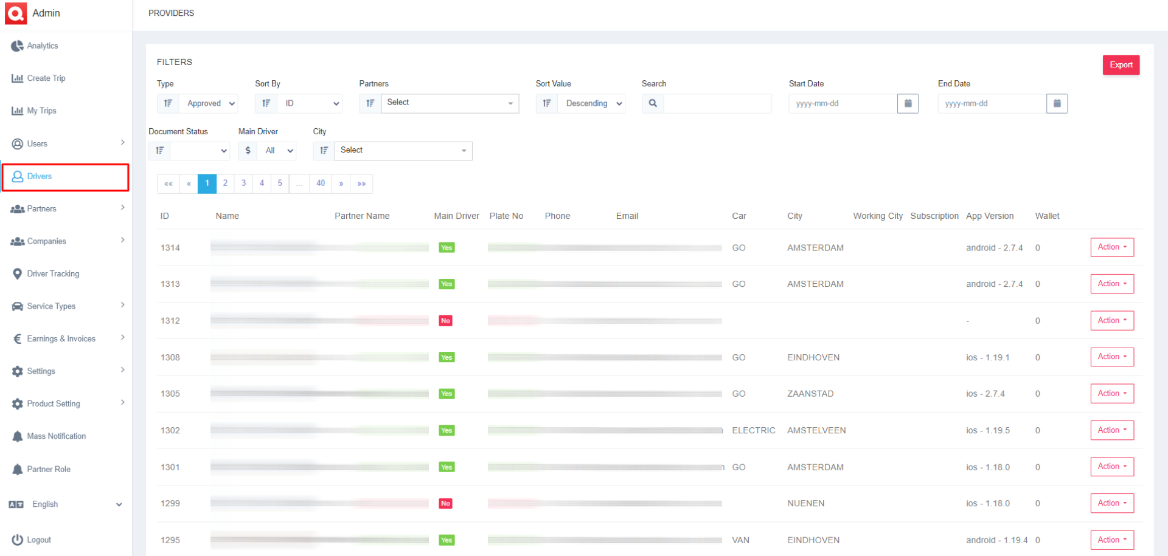Open the Type dropdown set to Approved
The height and width of the screenshot is (556, 1168).
click(x=210, y=103)
